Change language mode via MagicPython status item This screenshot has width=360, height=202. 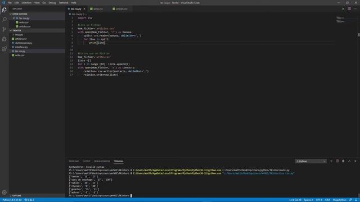[x=340, y=200]
